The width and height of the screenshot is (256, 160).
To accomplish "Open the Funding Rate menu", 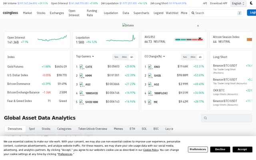I will (x=92, y=13).
